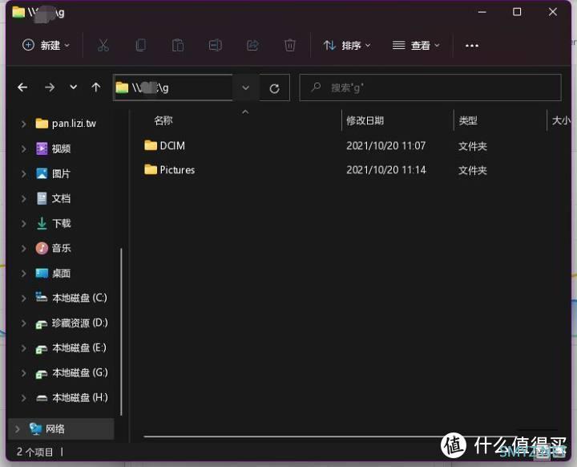
Task: Expand the 音乐 tree node
Action: [23, 249]
